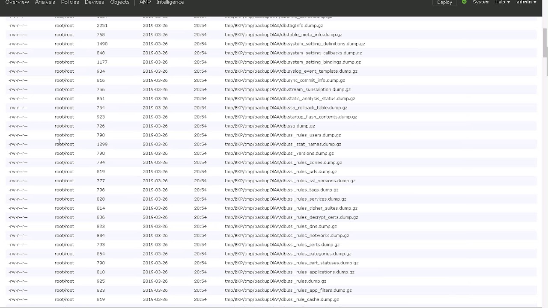The height and width of the screenshot is (308, 548).
Task: Expand the Help dropdown
Action: click(x=503, y=2)
